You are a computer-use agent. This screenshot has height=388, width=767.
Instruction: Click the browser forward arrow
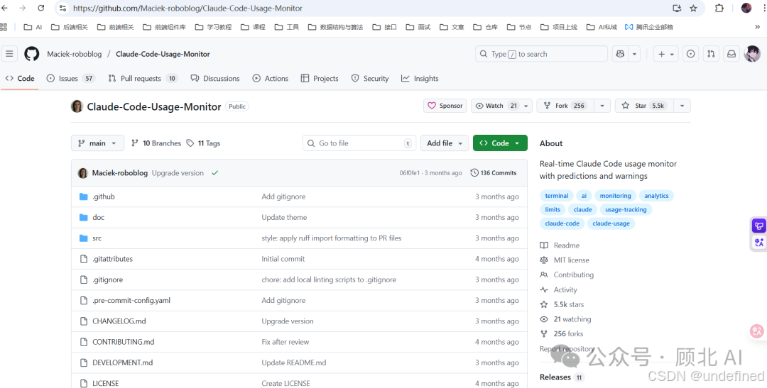pyautogui.click(x=23, y=8)
